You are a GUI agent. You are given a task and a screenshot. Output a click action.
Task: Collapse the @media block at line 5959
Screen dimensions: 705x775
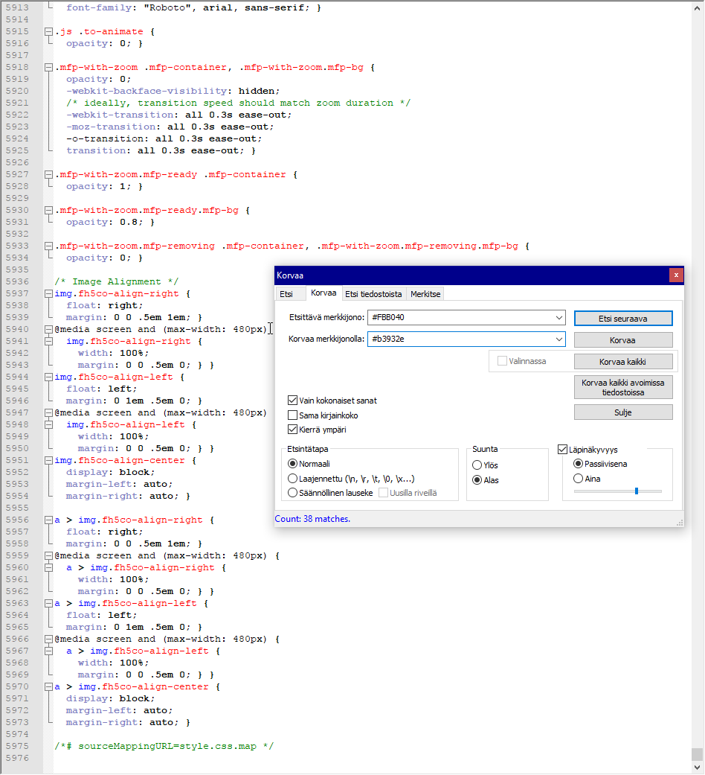48,555
